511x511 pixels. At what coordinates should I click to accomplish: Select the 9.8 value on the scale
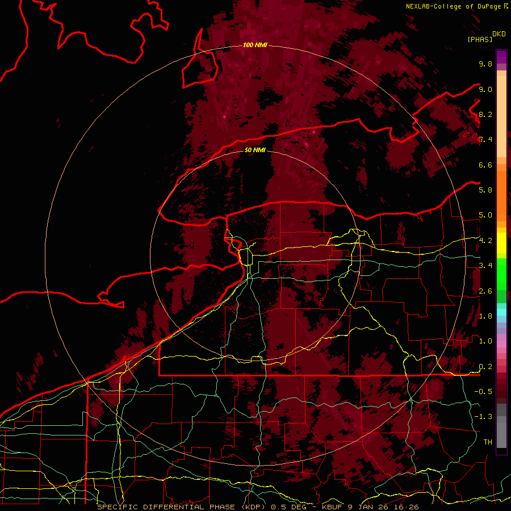tap(485, 64)
